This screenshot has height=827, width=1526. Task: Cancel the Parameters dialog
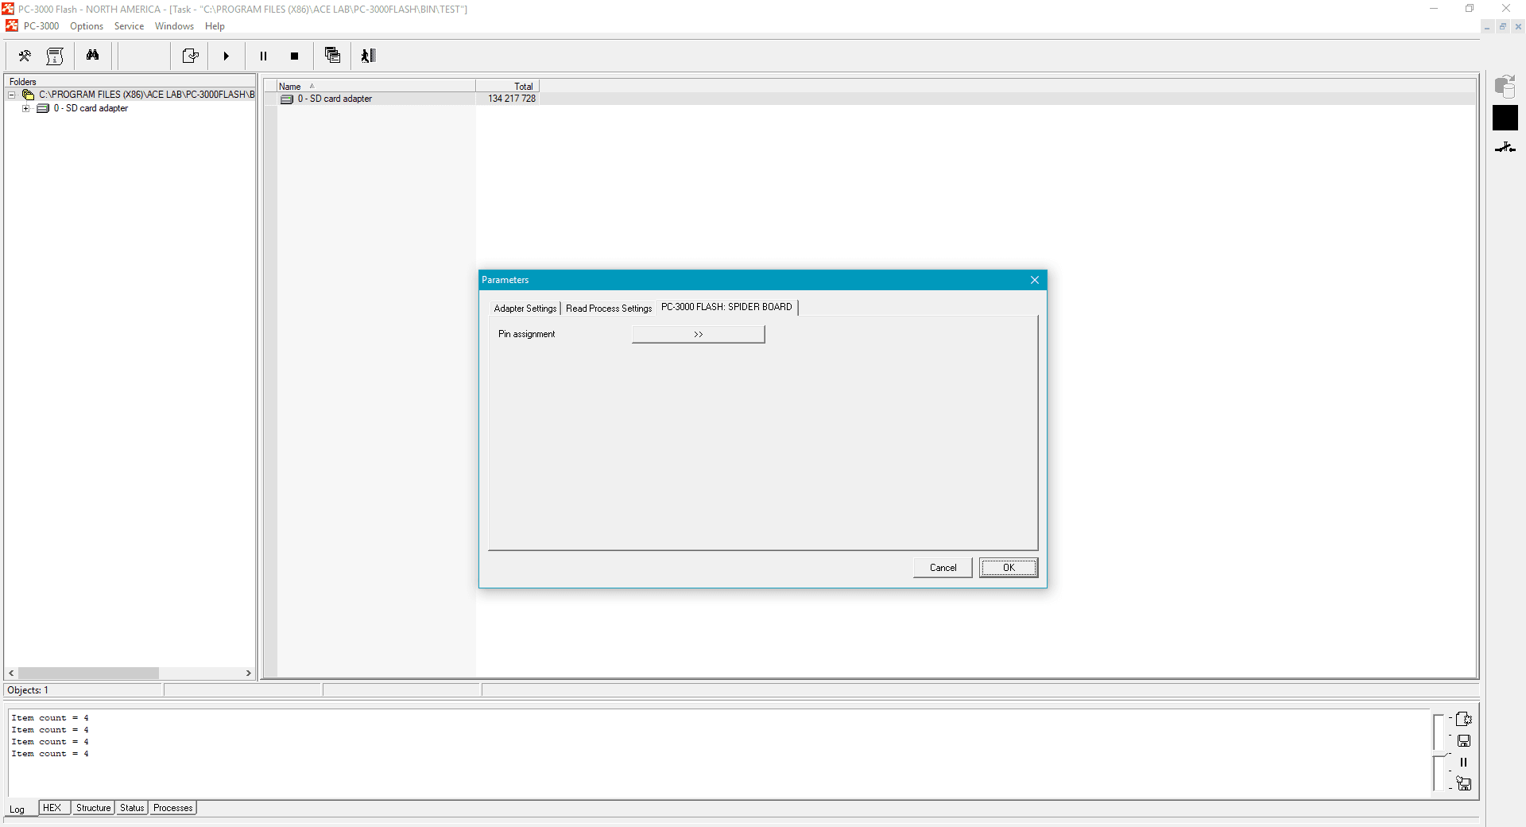coord(943,568)
